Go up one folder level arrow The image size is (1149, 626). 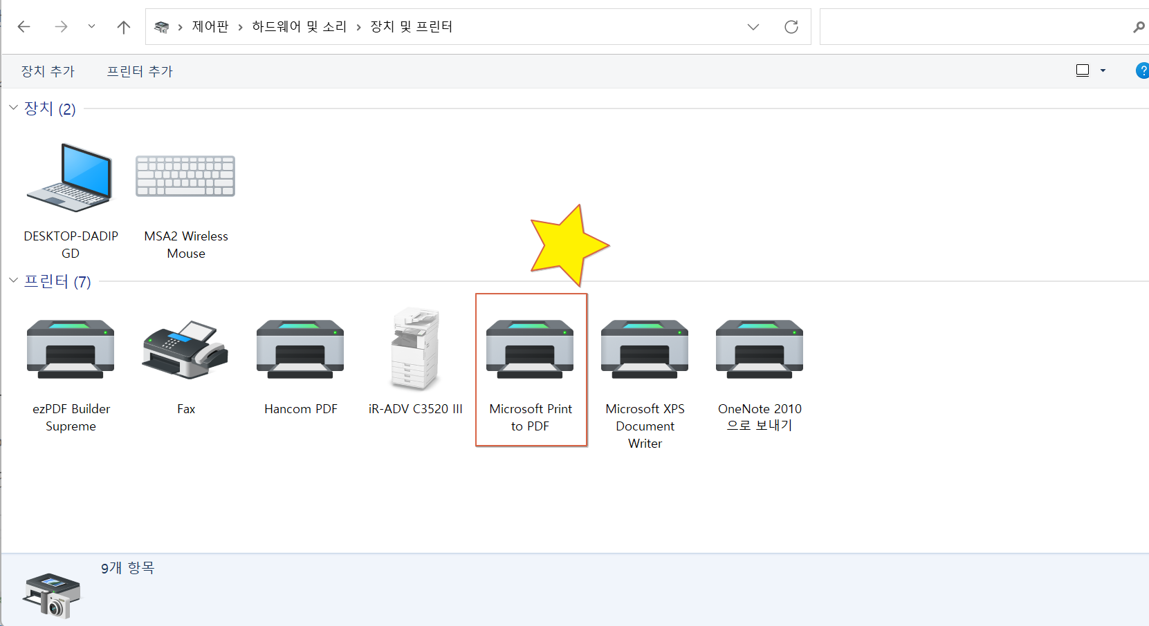tap(124, 27)
